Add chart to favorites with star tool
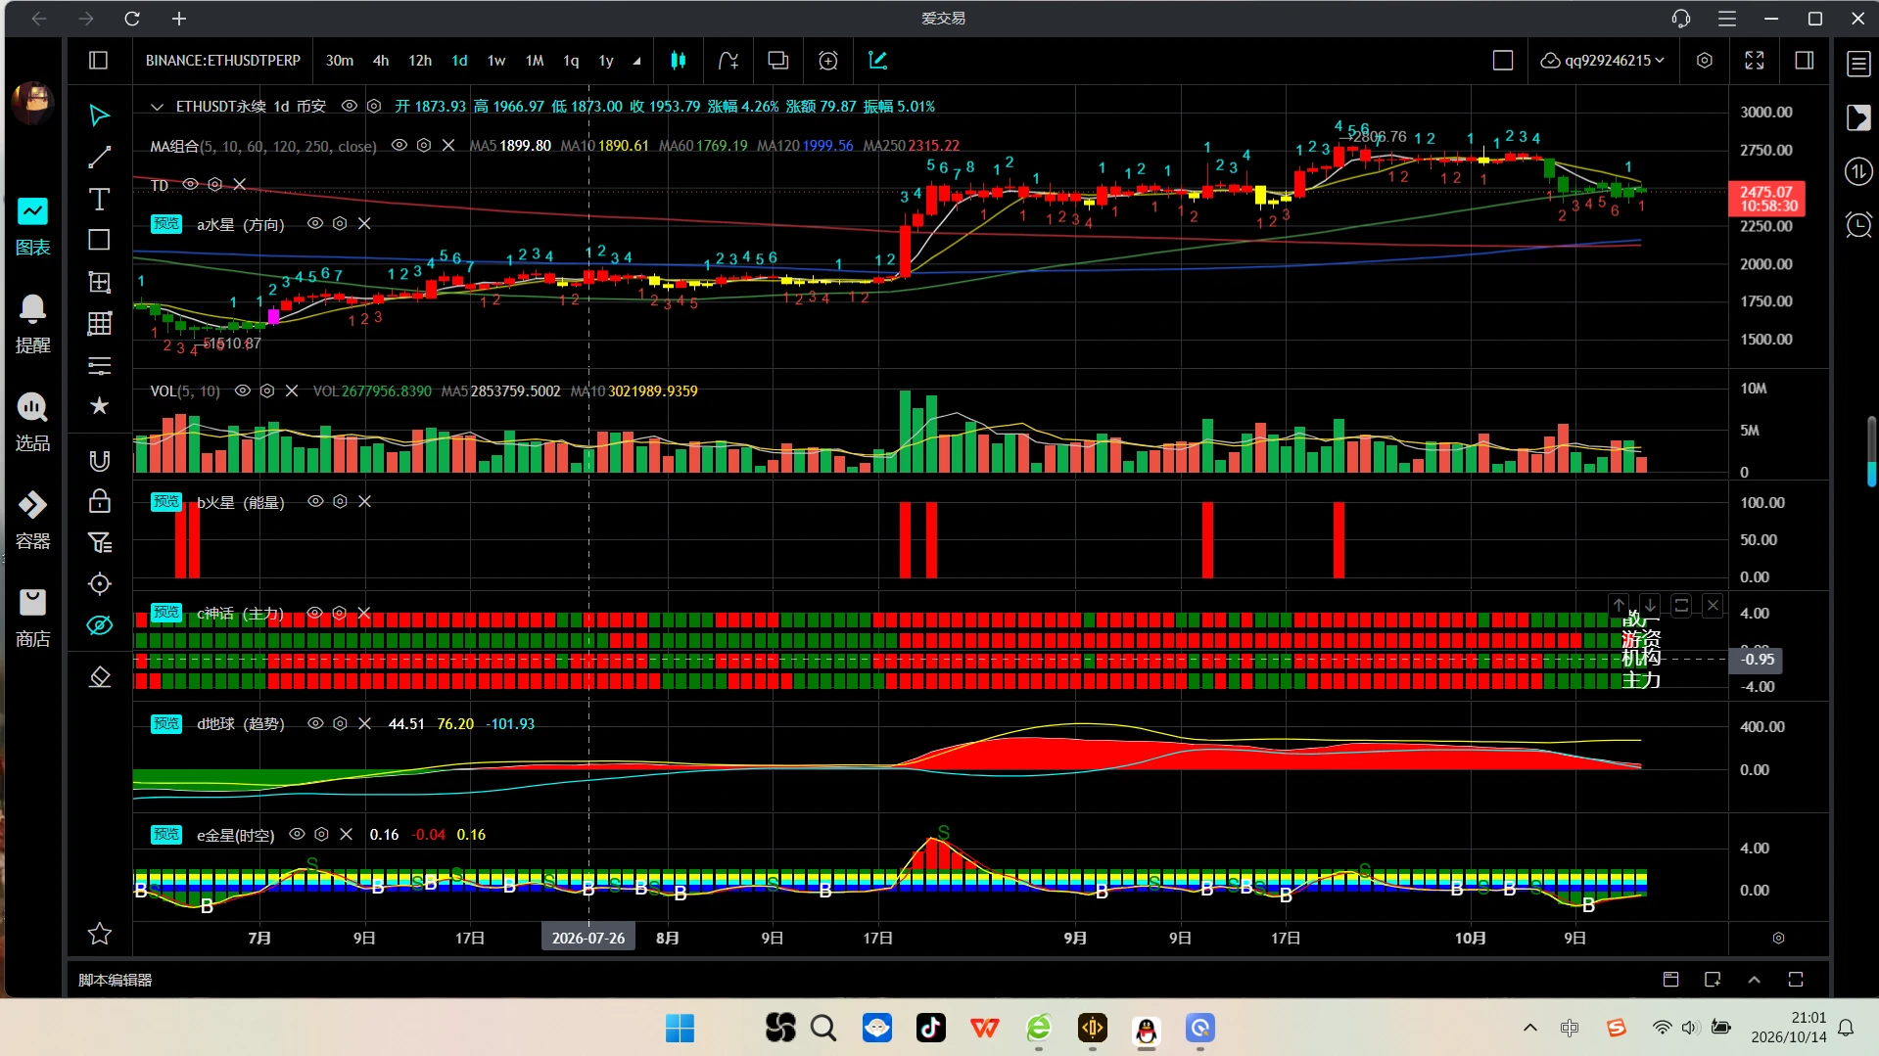1879x1056 pixels. [x=99, y=935]
